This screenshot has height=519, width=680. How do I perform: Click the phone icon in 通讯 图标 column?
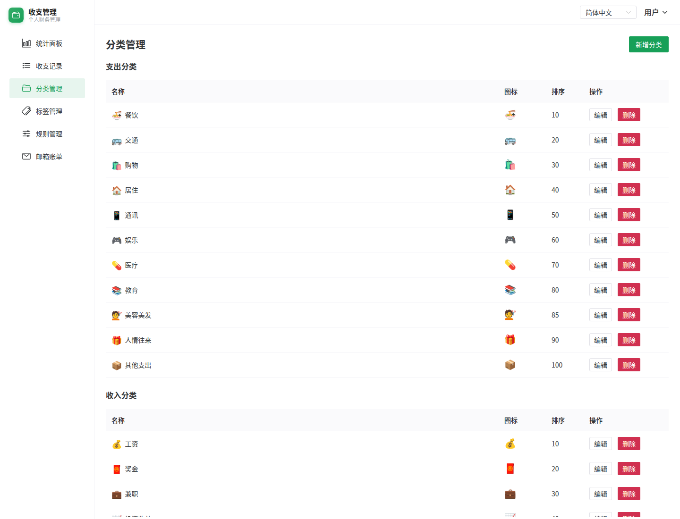[510, 215]
